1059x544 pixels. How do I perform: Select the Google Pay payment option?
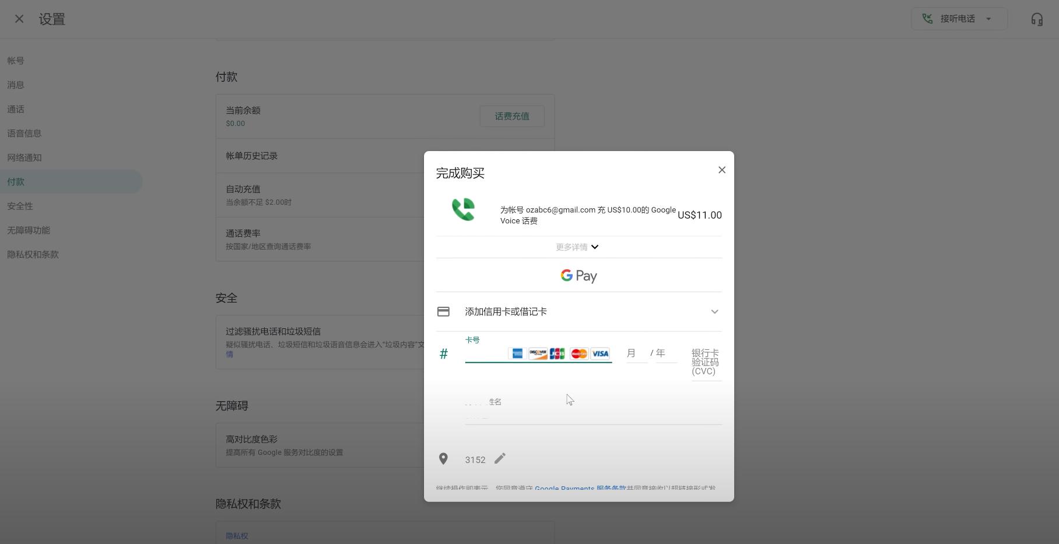pos(578,275)
